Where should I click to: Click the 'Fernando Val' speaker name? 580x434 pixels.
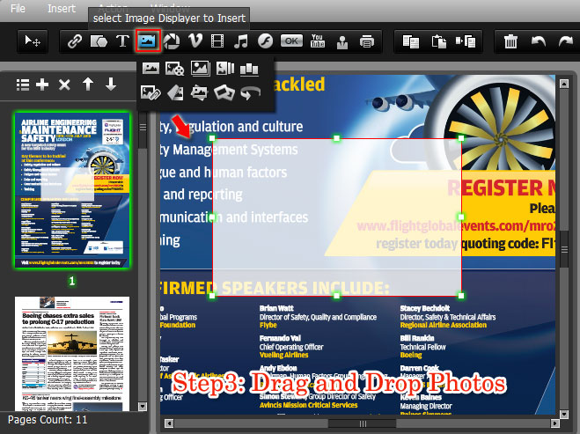[280, 338]
